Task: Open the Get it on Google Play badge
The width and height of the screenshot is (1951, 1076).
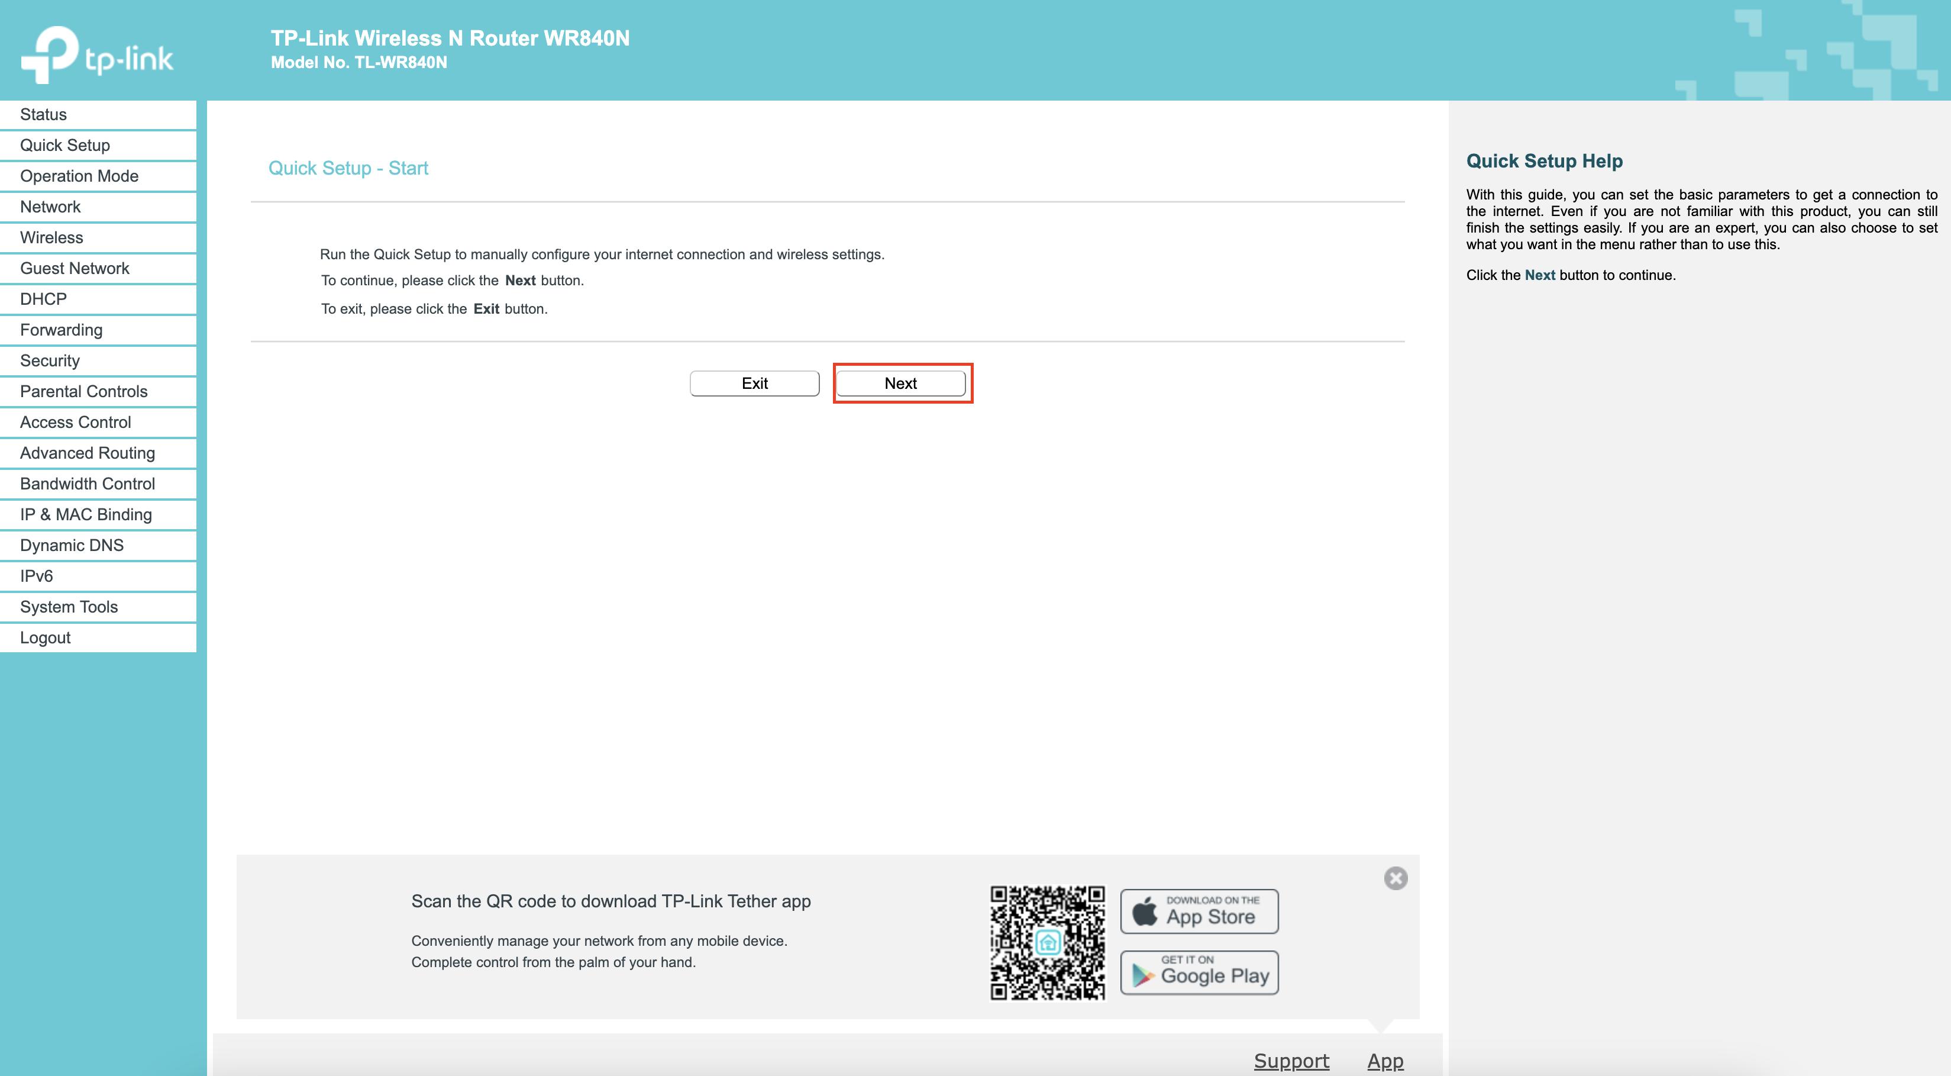Action: [x=1199, y=973]
